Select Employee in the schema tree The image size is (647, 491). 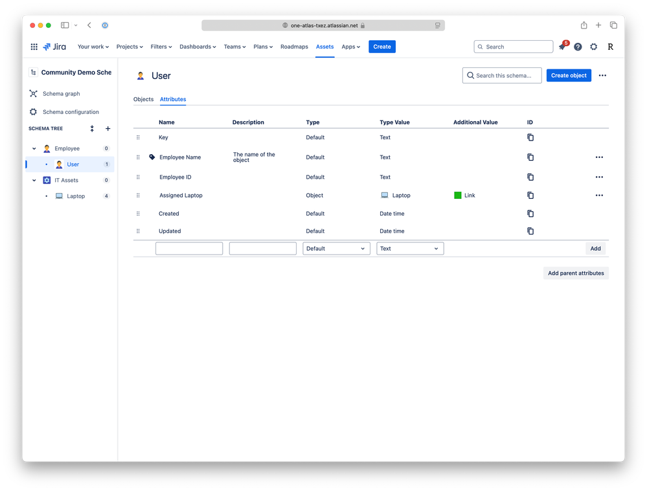point(70,148)
